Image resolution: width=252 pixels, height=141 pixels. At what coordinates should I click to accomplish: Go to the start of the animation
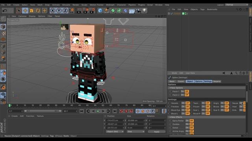pos(82,111)
